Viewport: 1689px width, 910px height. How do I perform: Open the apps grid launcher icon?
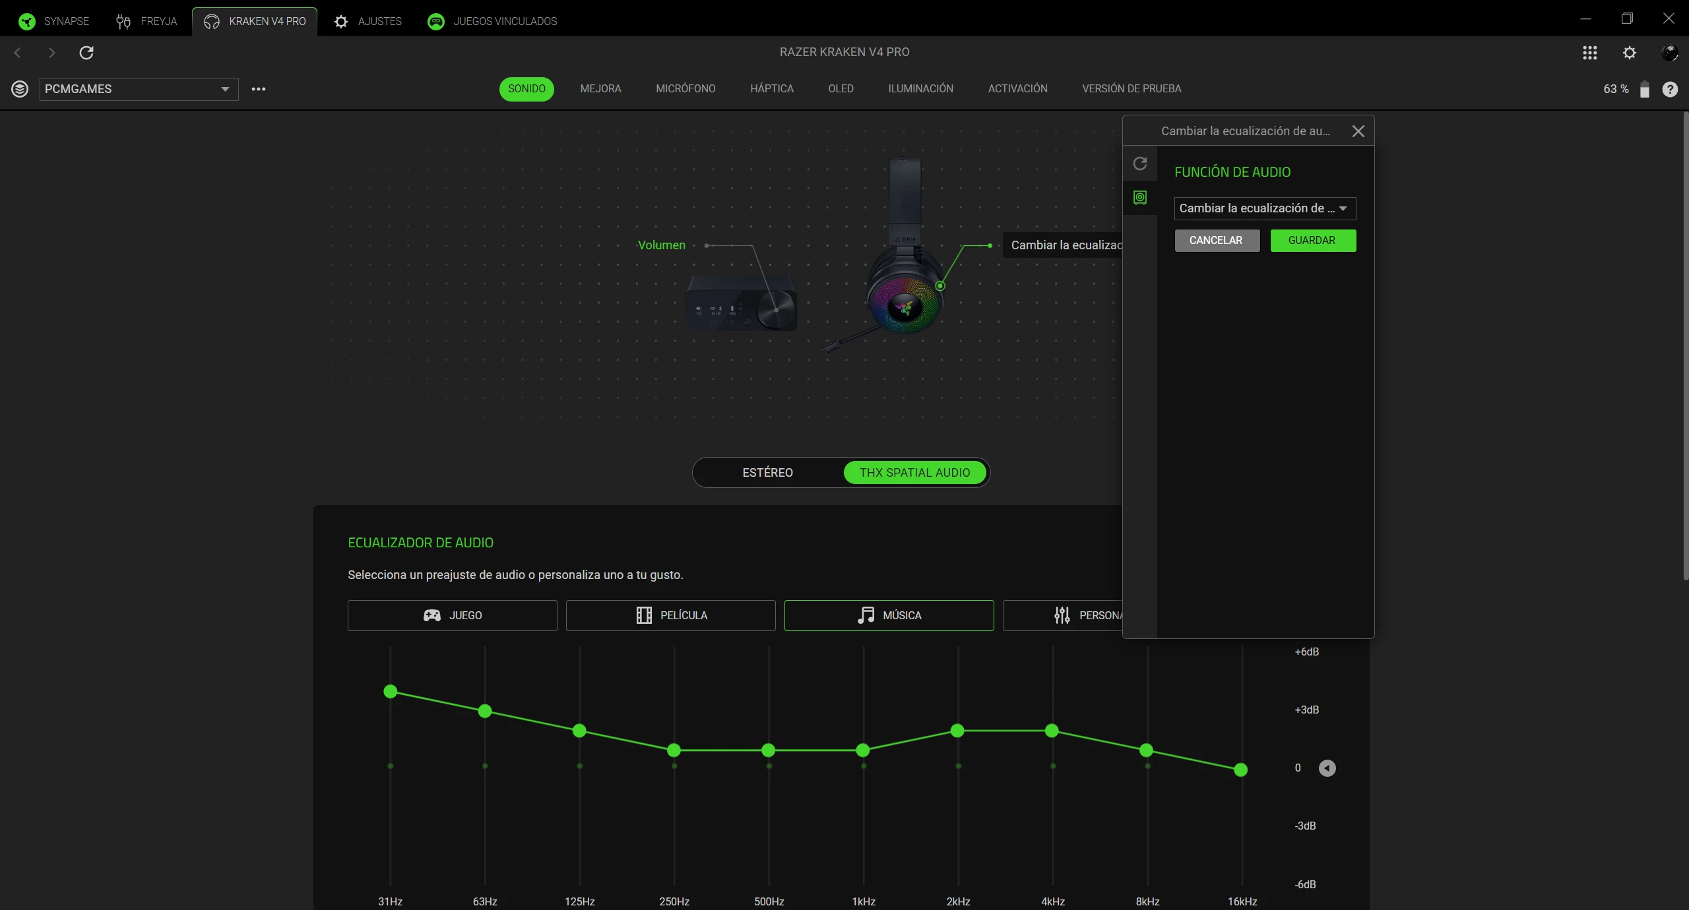point(1590,53)
